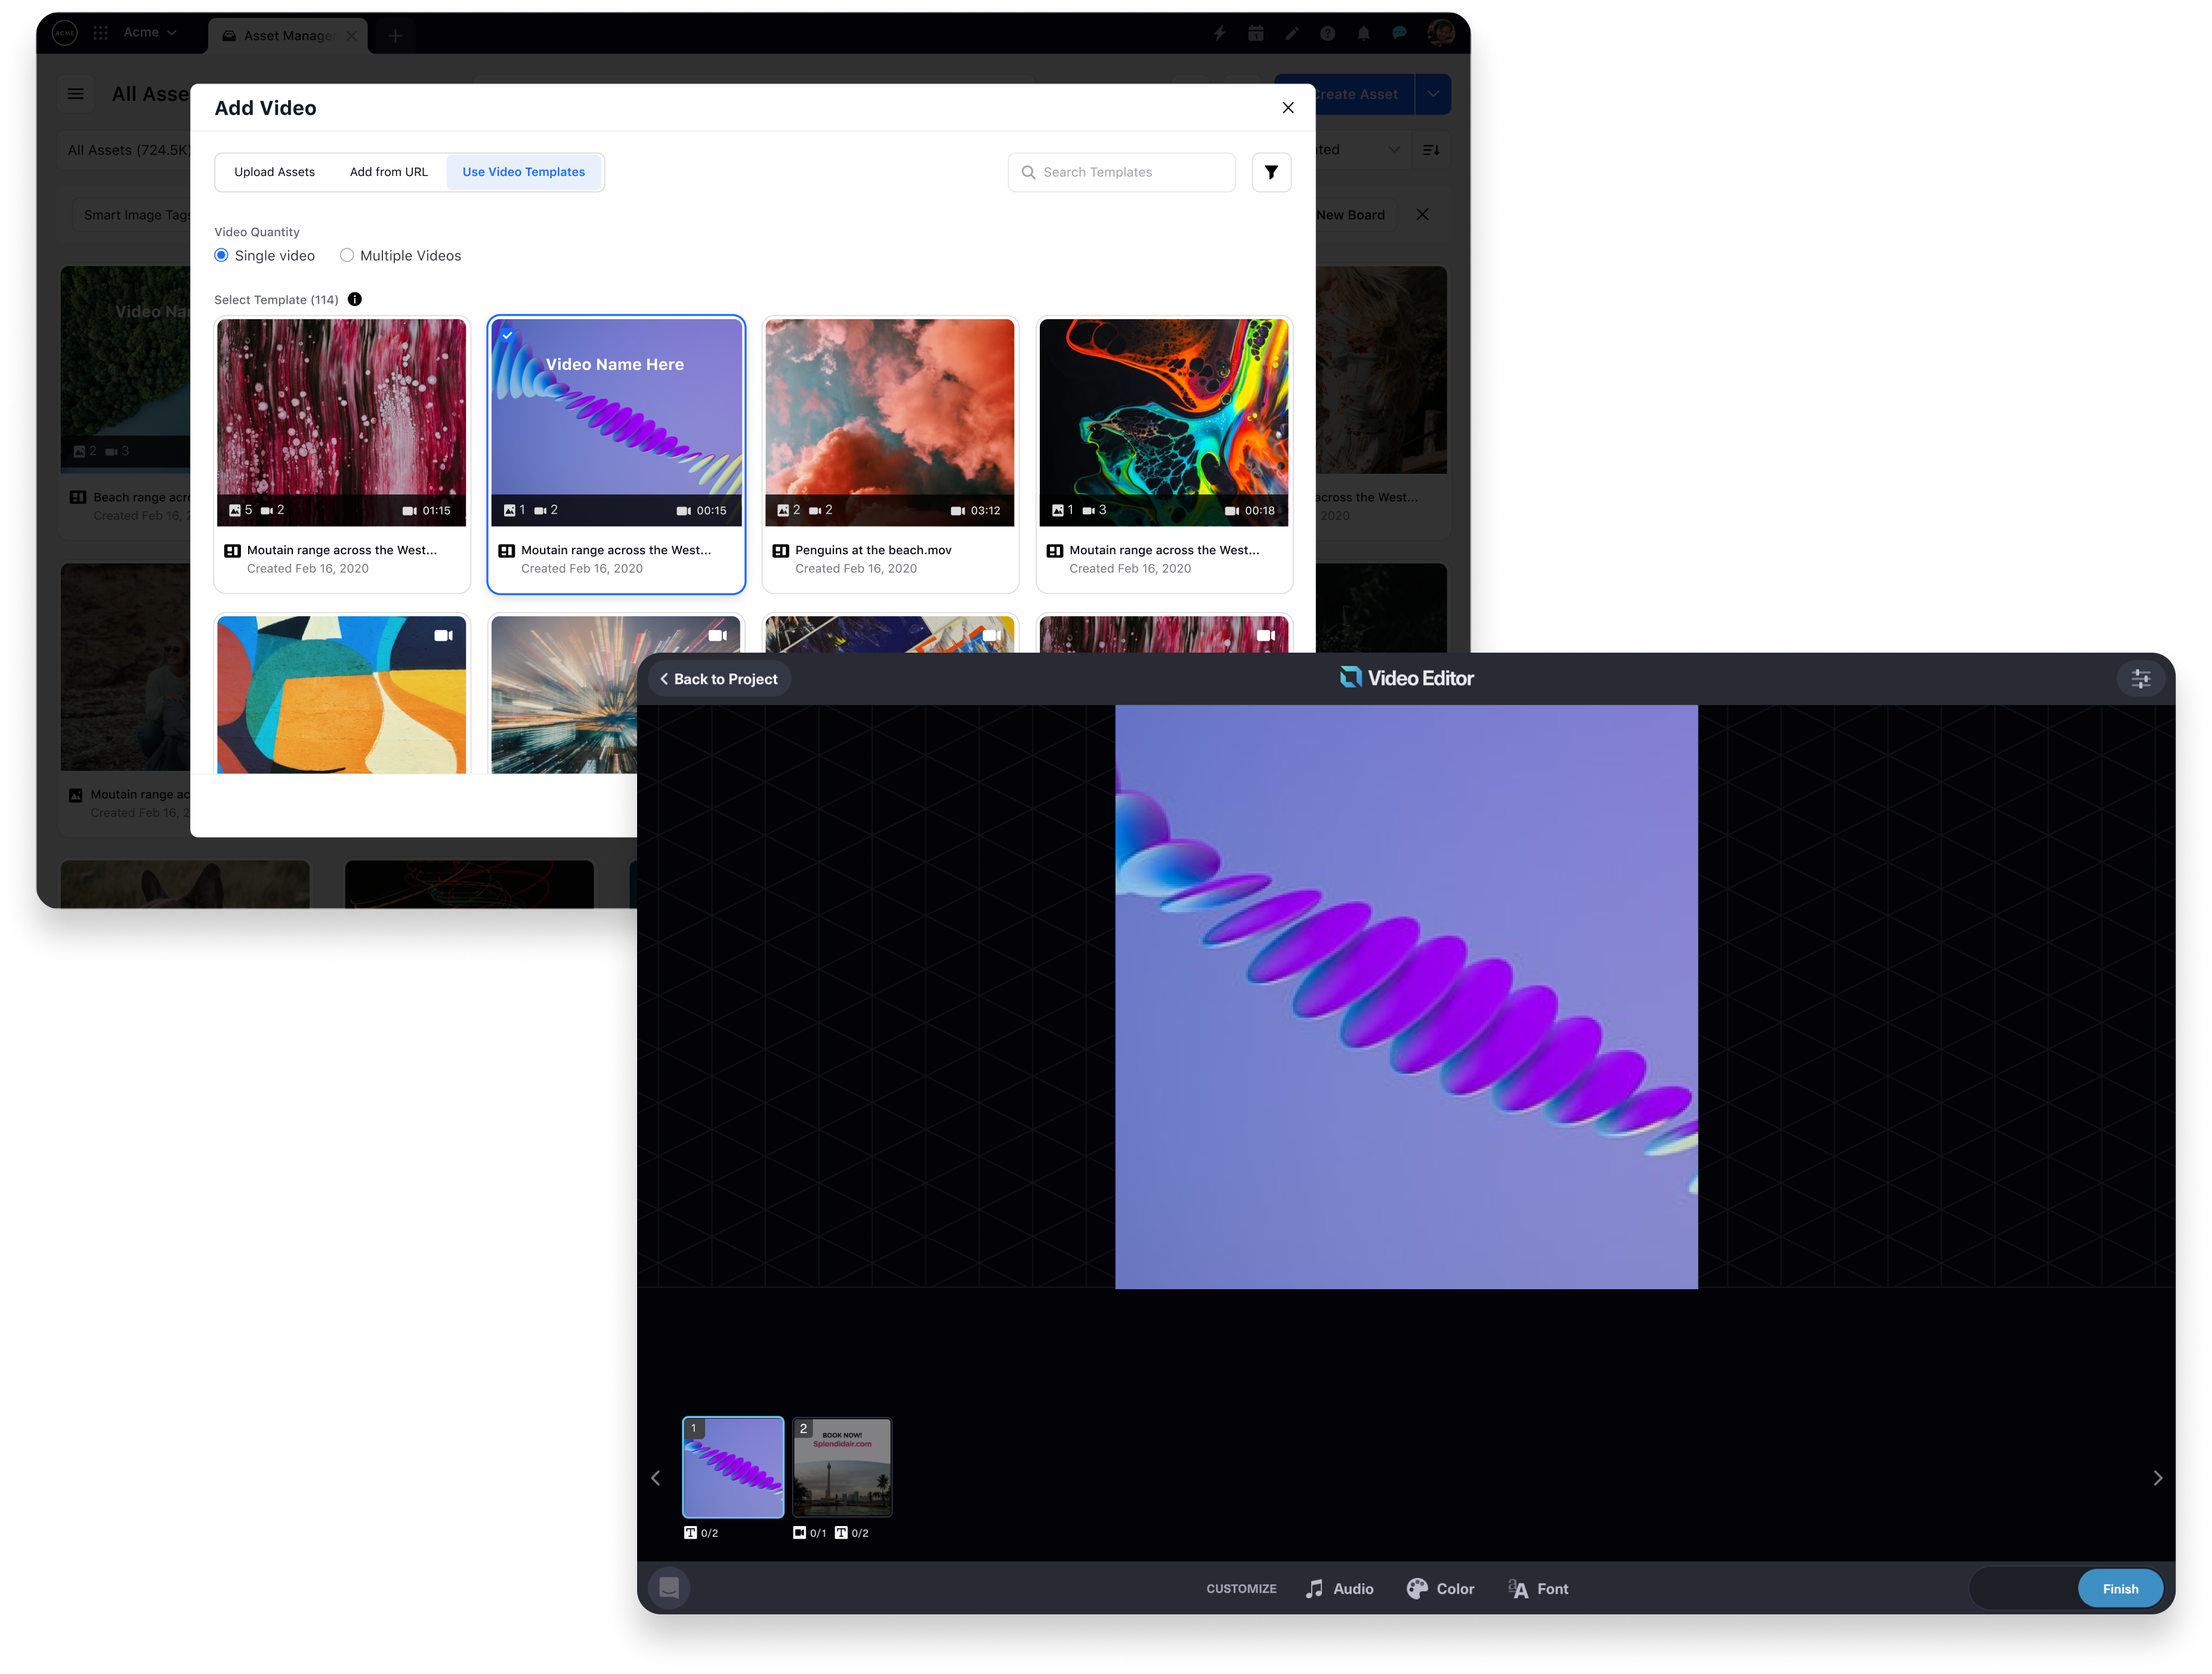The image size is (2212, 1674).
Task: Open the Color palette customization
Action: (x=1440, y=1589)
